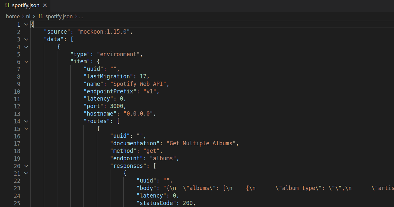394x207 pixels.
Task: Open the breadcrumb ellipsis dropdown
Action: (81, 16)
